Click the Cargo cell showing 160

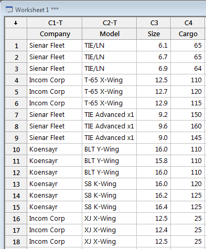(x=188, y=126)
